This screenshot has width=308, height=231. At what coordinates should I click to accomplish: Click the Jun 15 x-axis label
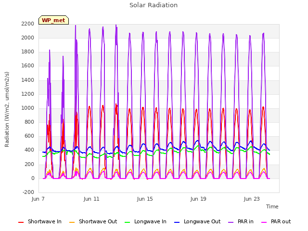145,199
